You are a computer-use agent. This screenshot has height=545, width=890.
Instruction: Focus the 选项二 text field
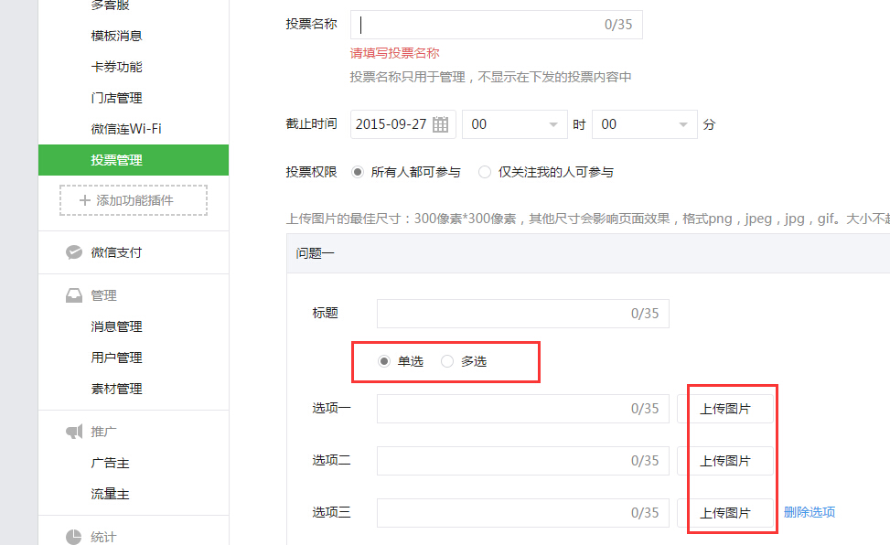(x=523, y=461)
